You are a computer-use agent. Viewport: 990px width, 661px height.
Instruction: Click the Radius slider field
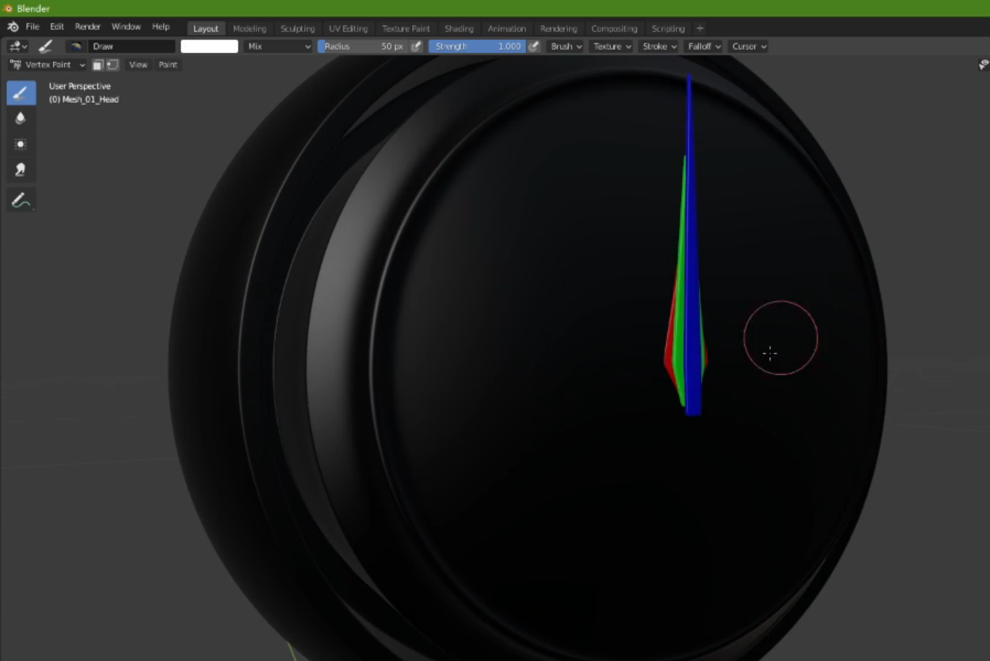[x=363, y=46]
